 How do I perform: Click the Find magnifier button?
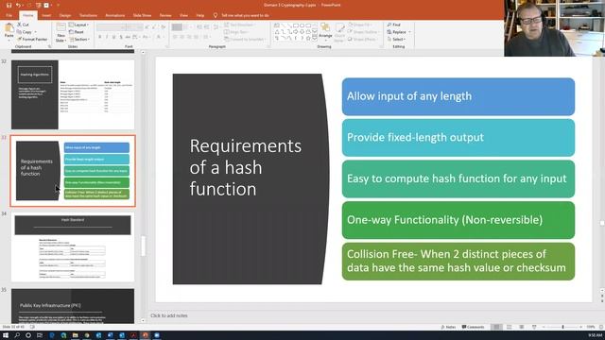click(393, 25)
